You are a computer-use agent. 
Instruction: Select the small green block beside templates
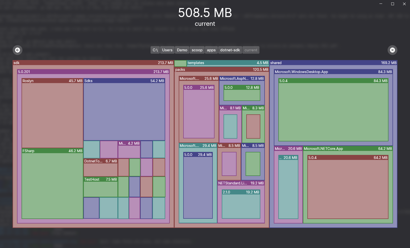click(x=180, y=63)
